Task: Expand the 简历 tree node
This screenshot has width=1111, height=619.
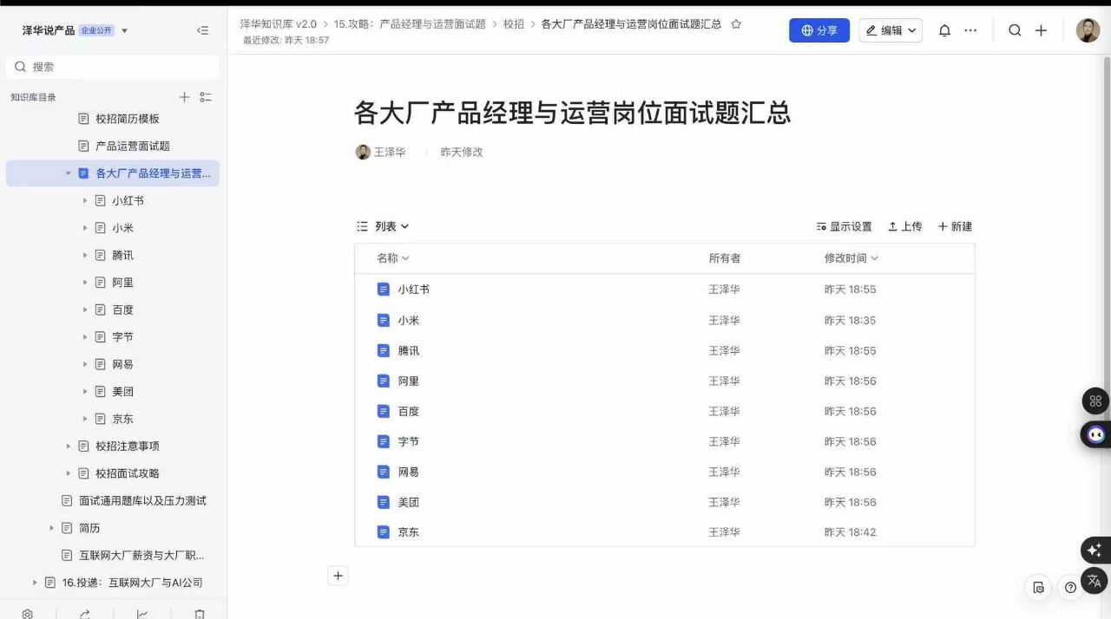Action: 51,528
